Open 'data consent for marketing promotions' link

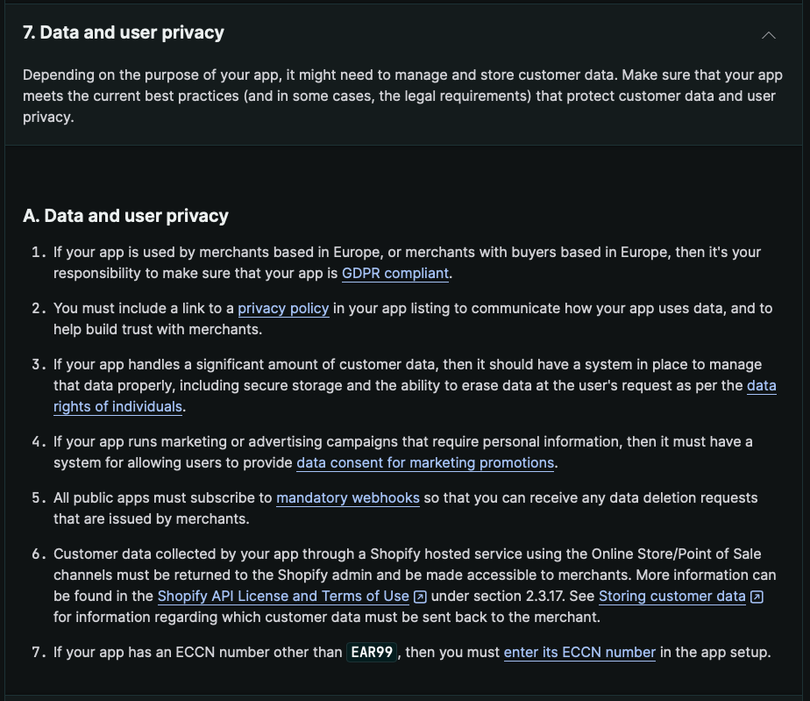point(425,462)
